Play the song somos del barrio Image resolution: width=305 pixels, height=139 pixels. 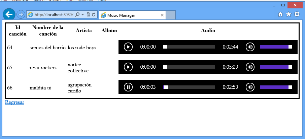pos(128,47)
